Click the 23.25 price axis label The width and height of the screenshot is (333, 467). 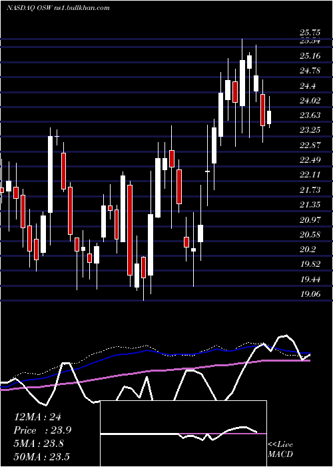(x=310, y=130)
